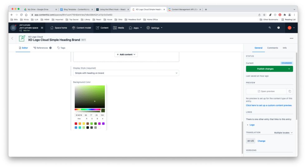The image size is (306, 168).
Task: Go back with the entry back chevron
Action: pos(12,38)
